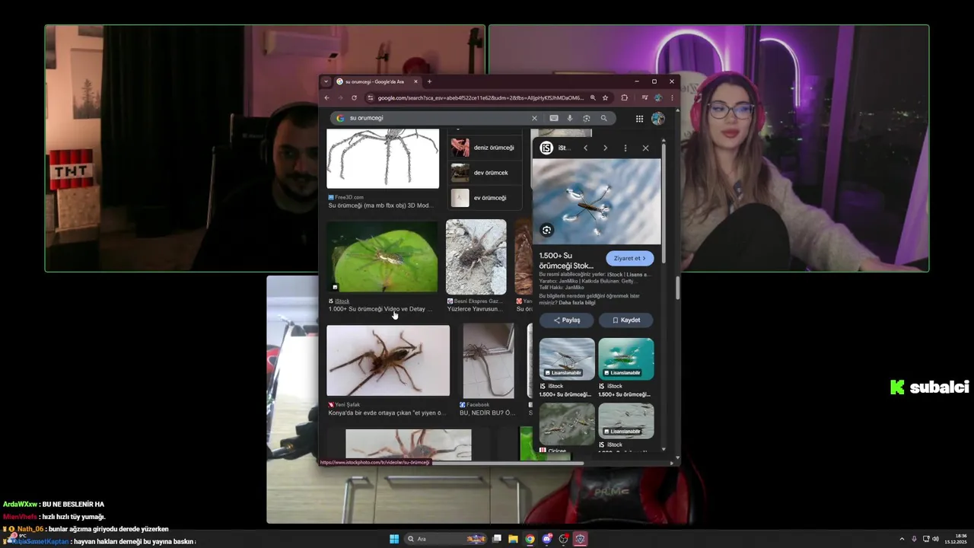This screenshot has height=548, width=974.
Task: Show previous image in preview panel
Action: pyautogui.click(x=585, y=148)
